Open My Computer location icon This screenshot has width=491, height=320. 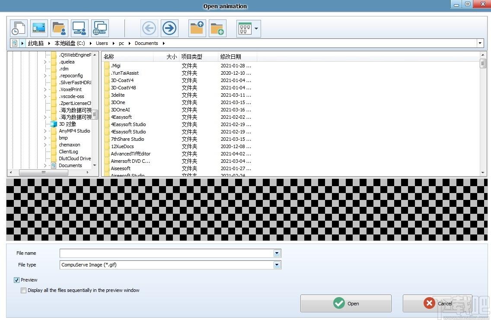(x=80, y=29)
